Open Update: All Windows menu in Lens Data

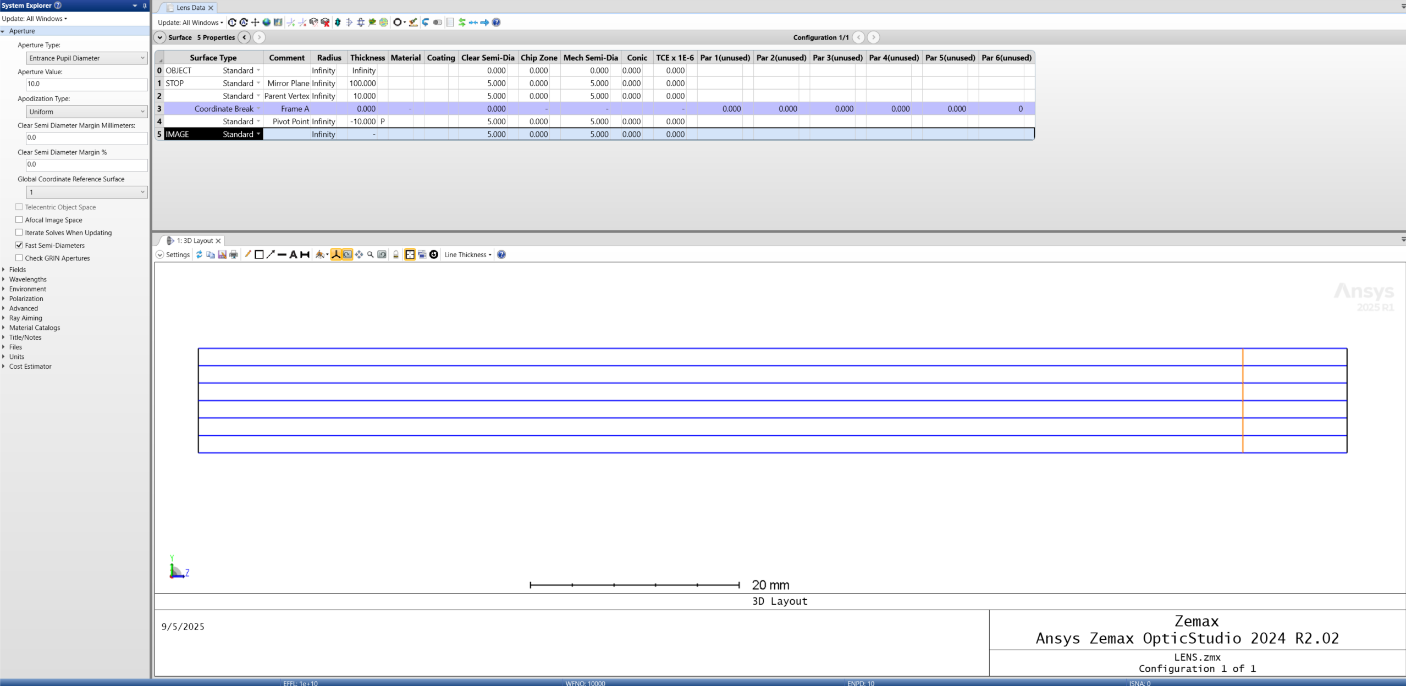click(190, 23)
